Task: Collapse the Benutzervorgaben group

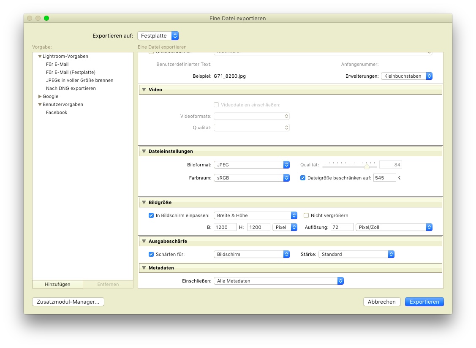Action: coord(40,104)
